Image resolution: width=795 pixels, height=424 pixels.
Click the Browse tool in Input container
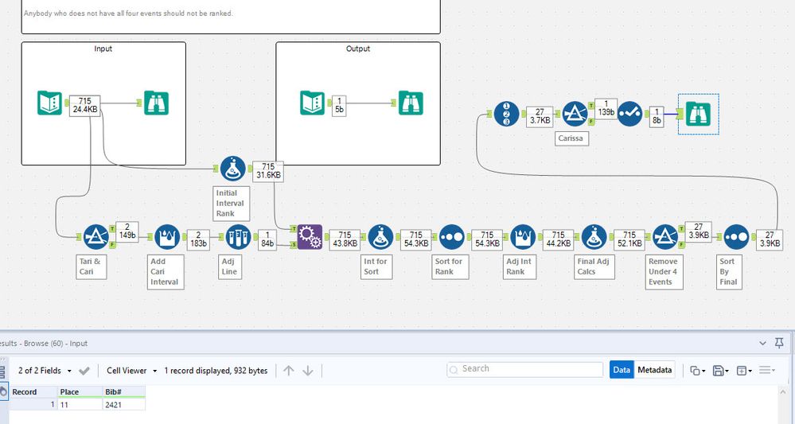(x=156, y=103)
